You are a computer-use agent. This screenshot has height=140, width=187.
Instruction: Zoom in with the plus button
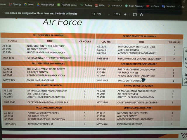pos(125,15)
